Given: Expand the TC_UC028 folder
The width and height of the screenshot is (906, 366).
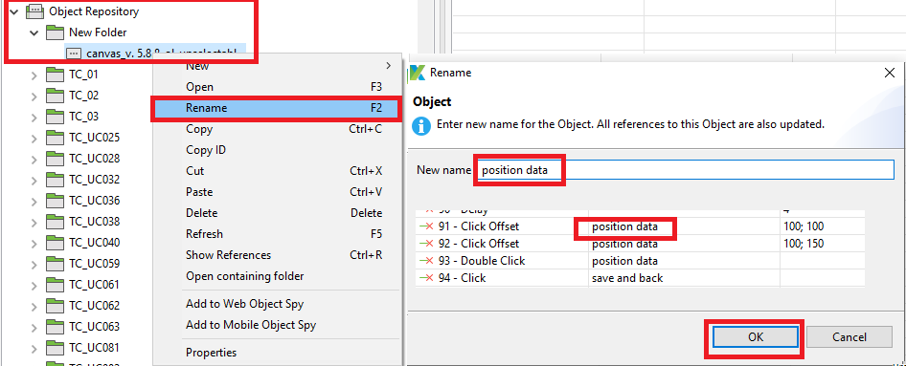Looking at the screenshot, I should point(34,159).
